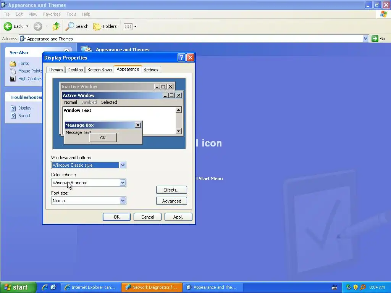Click the Normal item in preview menu
The image size is (391, 293).
pyautogui.click(x=71, y=102)
